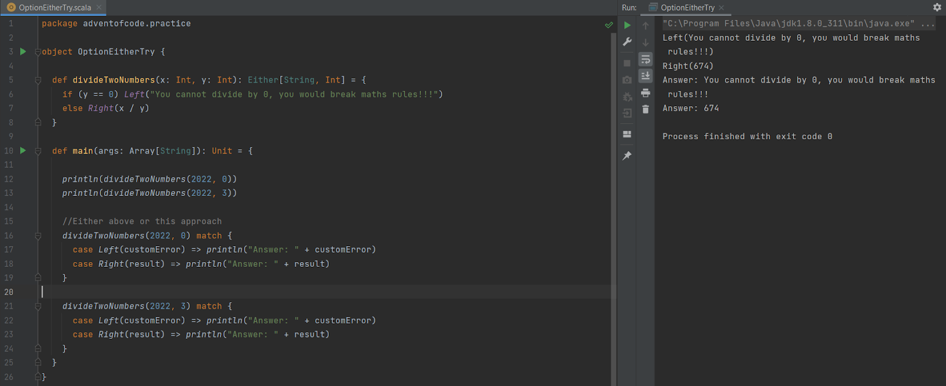Click 'divideTwoNumbers' in the def on line 5

(x=114, y=80)
